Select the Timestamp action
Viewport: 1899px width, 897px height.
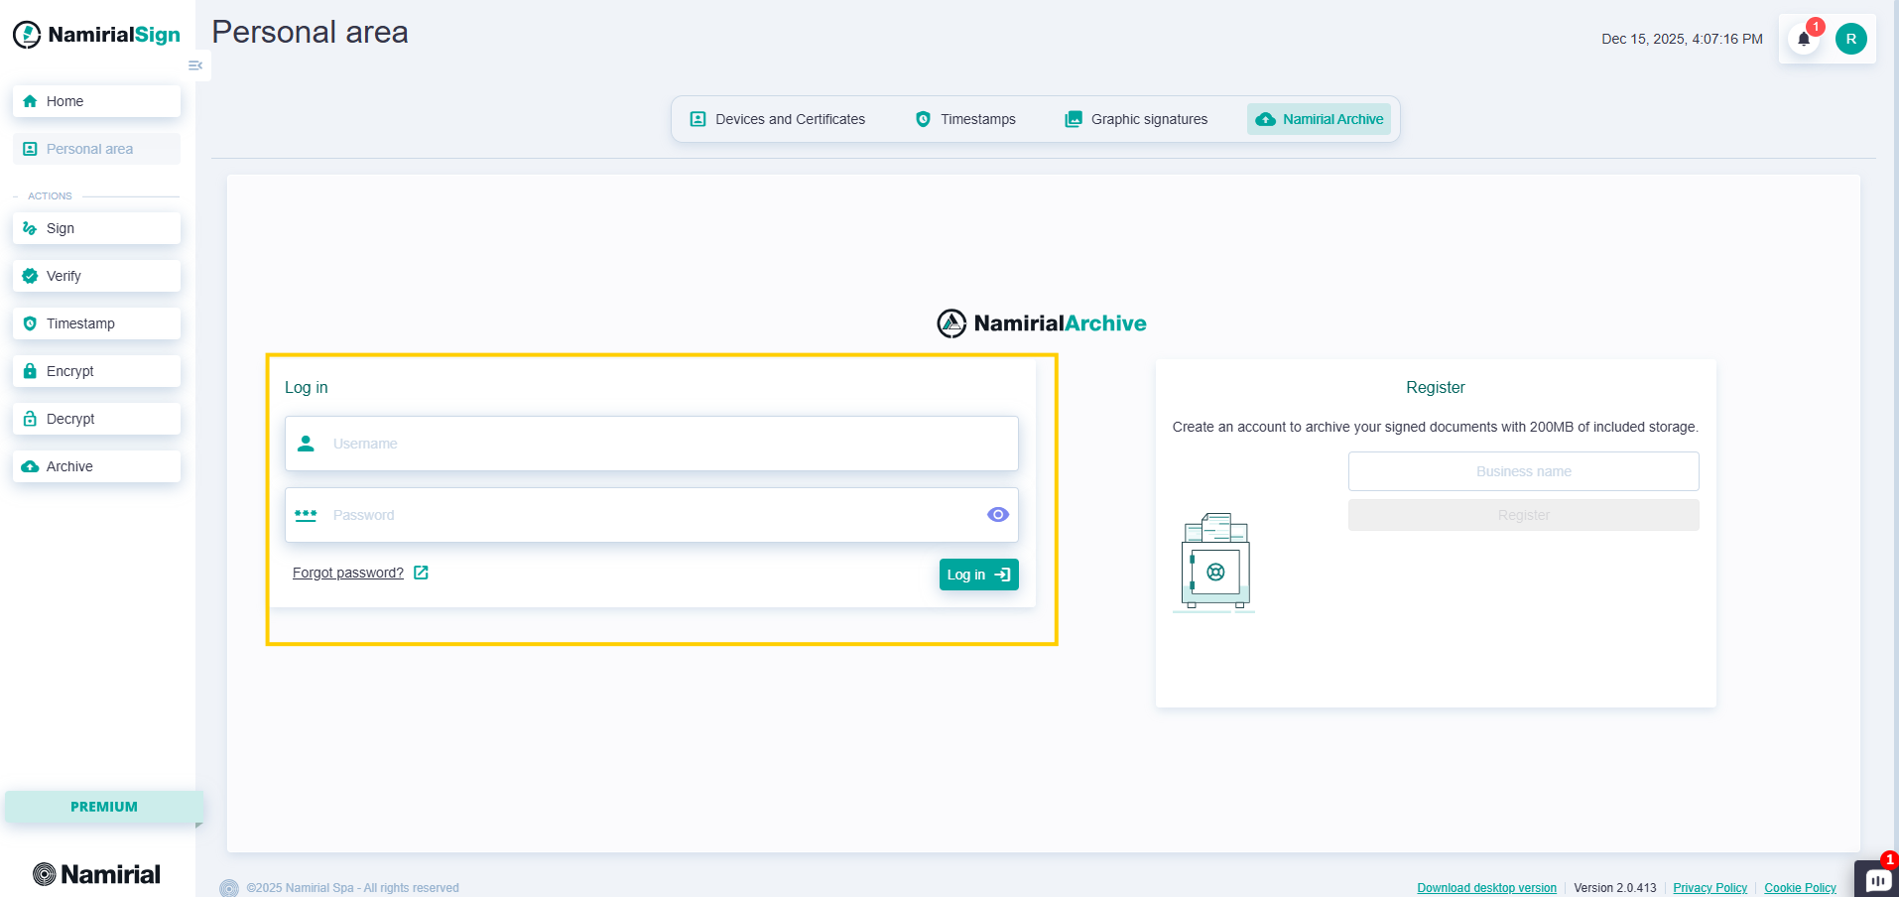pos(95,322)
